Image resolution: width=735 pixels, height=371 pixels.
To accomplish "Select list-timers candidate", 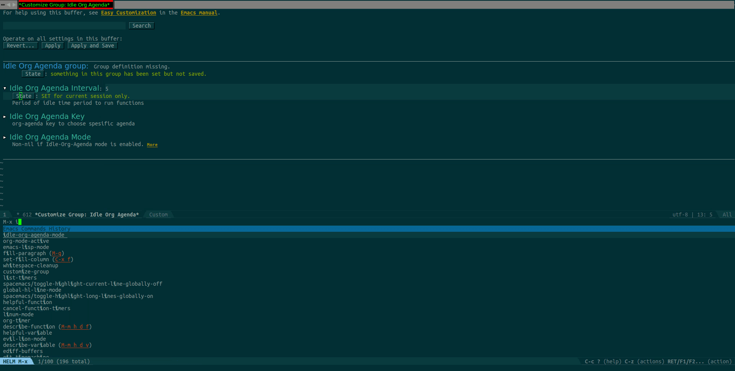I will pyautogui.click(x=20, y=278).
